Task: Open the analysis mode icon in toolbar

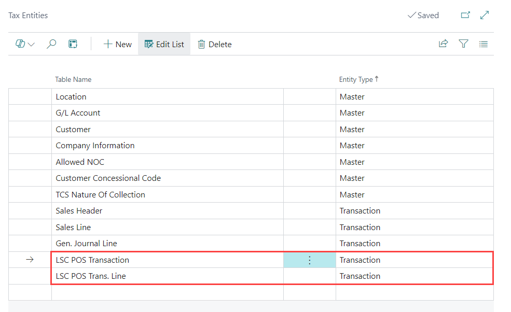Action: point(73,44)
